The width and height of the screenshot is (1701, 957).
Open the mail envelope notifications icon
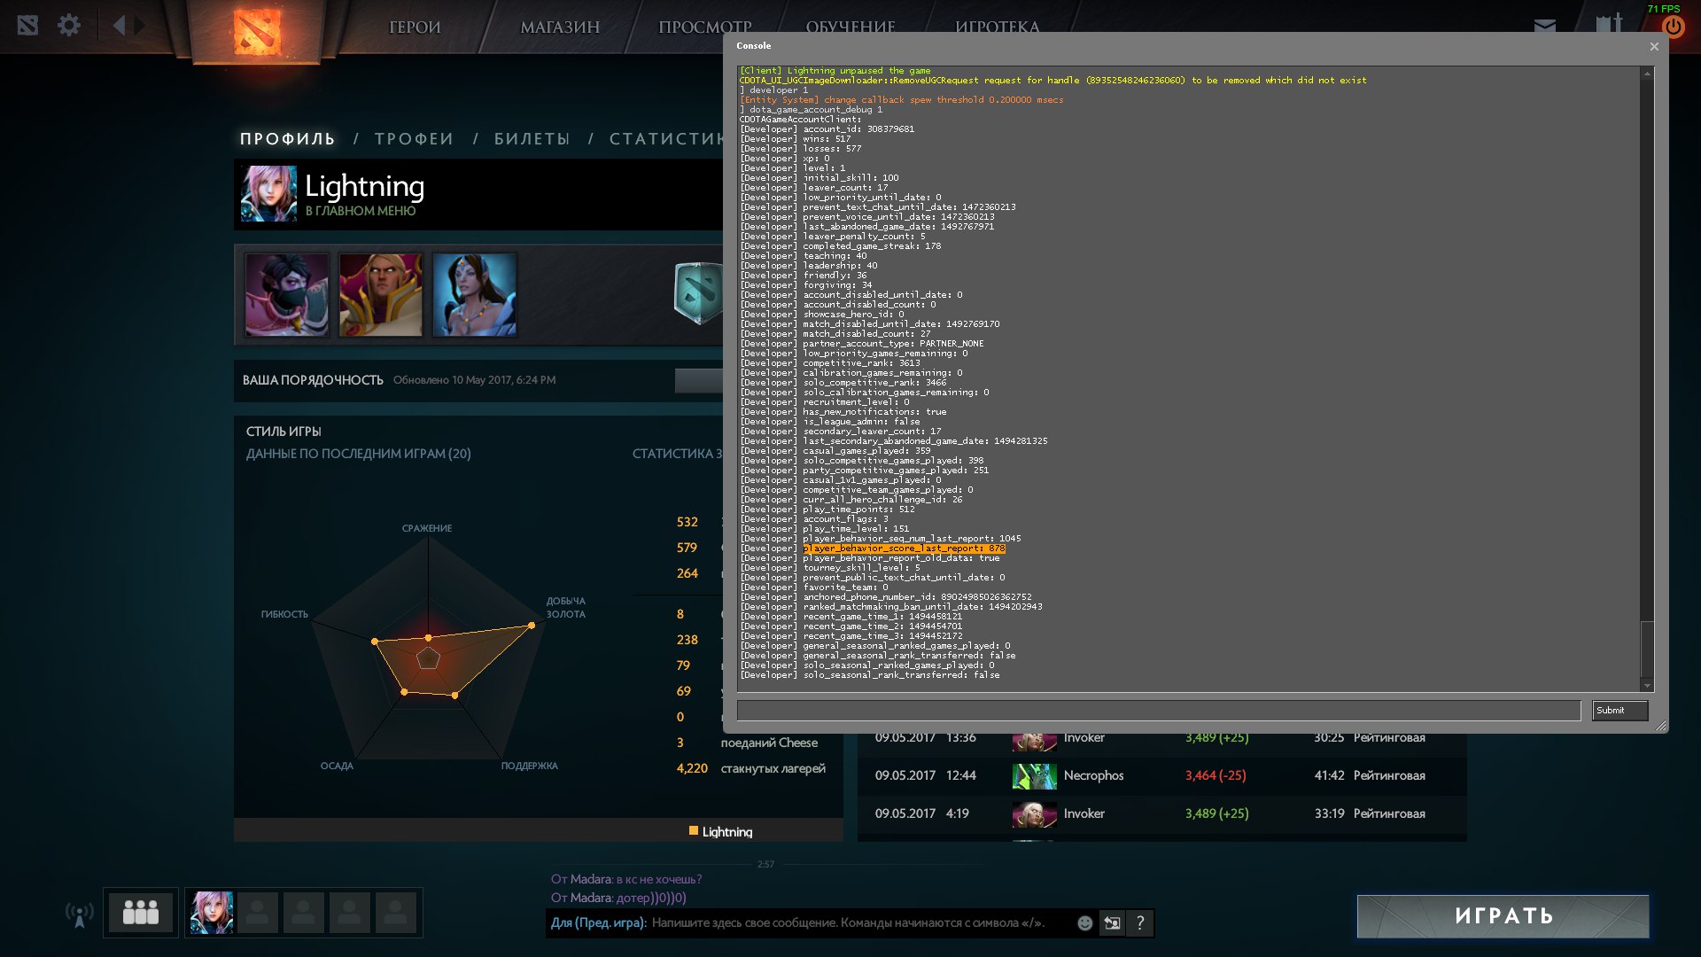pyautogui.click(x=1545, y=25)
